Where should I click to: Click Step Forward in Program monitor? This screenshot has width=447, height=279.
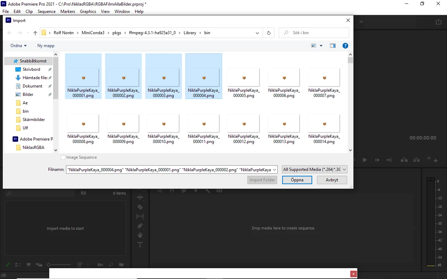378,160
